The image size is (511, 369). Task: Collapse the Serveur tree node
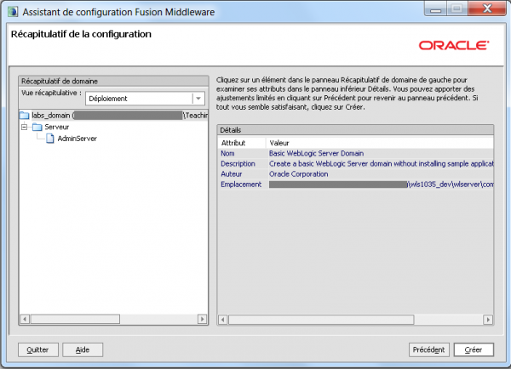24,127
